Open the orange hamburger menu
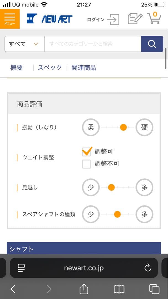Screen dimensions: 168x299 click(10, 19)
